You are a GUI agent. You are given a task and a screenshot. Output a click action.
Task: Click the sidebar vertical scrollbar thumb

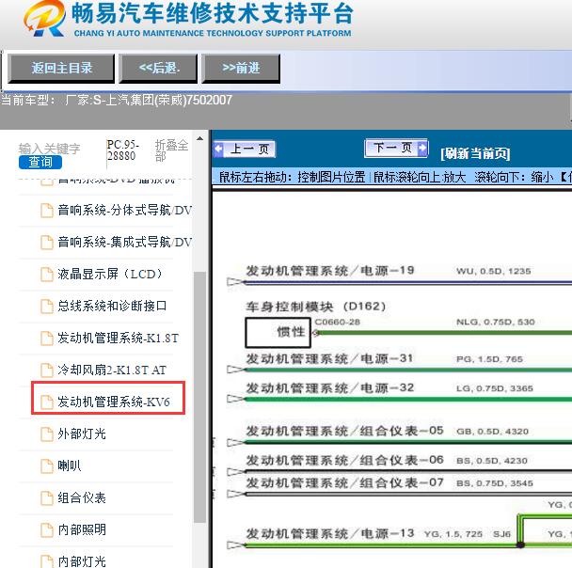pos(199,397)
